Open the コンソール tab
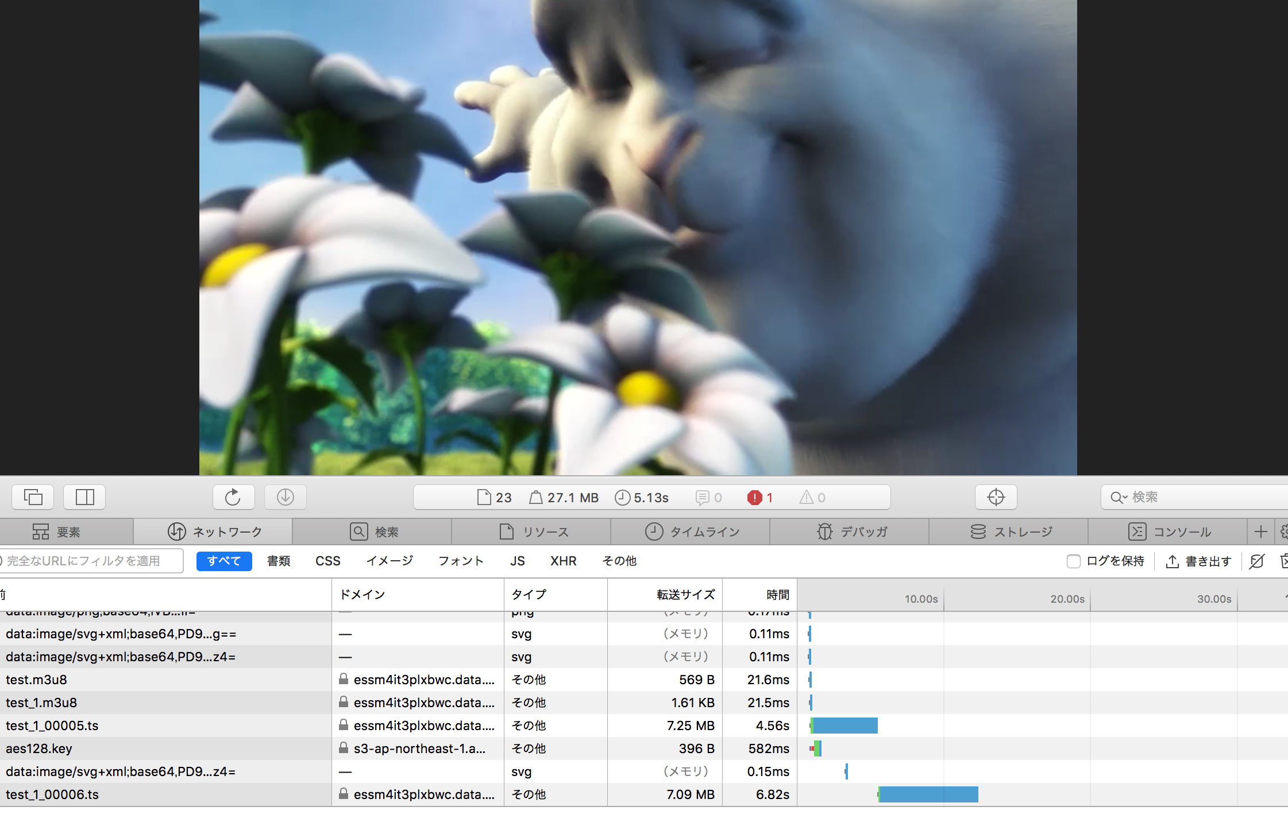1288x830 pixels. point(1168,532)
